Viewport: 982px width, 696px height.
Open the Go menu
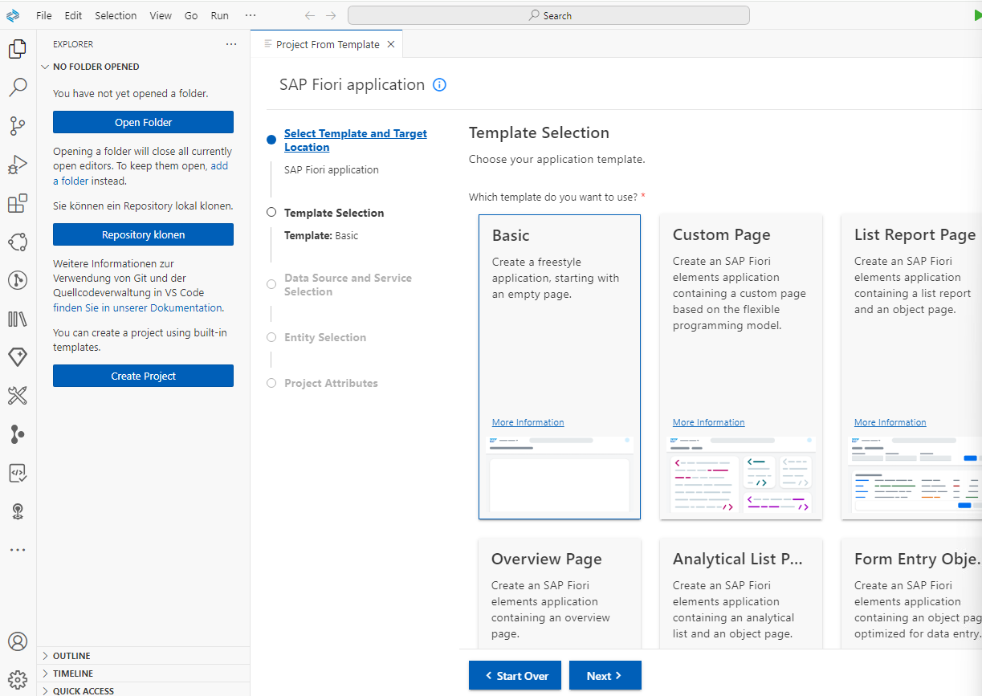(191, 15)
